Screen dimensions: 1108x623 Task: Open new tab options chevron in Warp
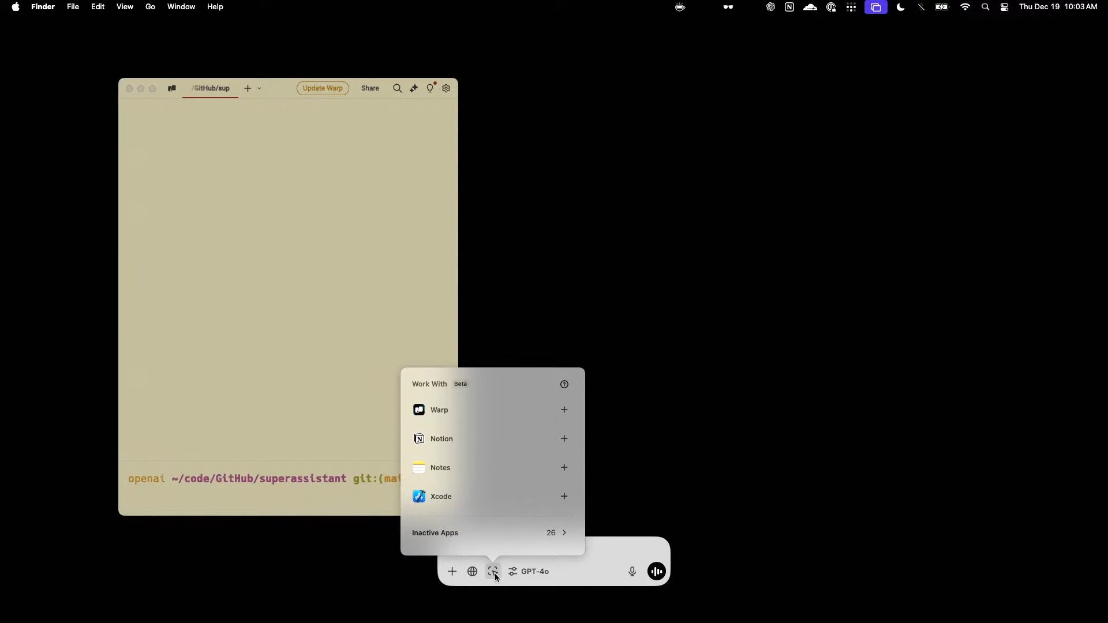(x=259, y=88)
